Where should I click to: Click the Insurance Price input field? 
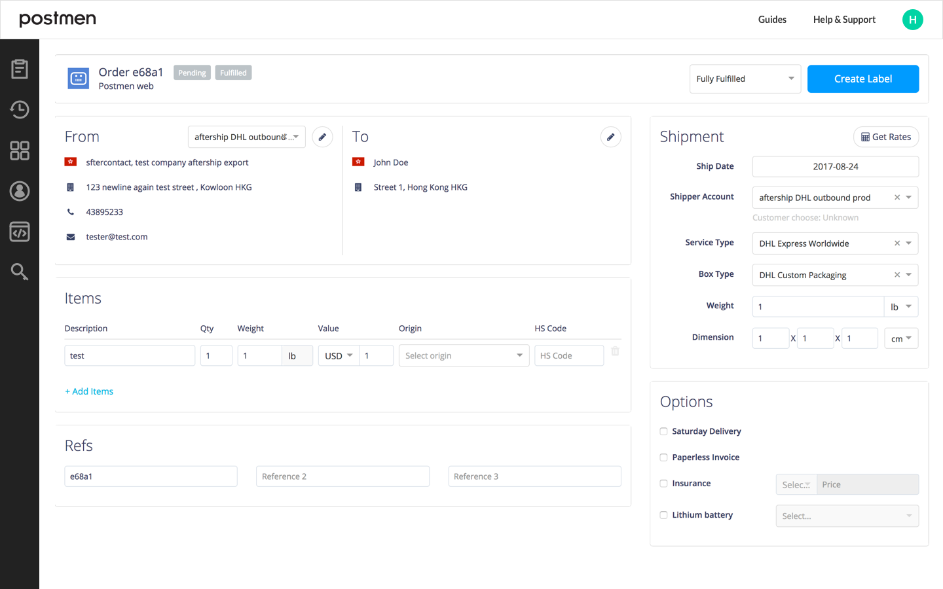(x=868, y=484)
